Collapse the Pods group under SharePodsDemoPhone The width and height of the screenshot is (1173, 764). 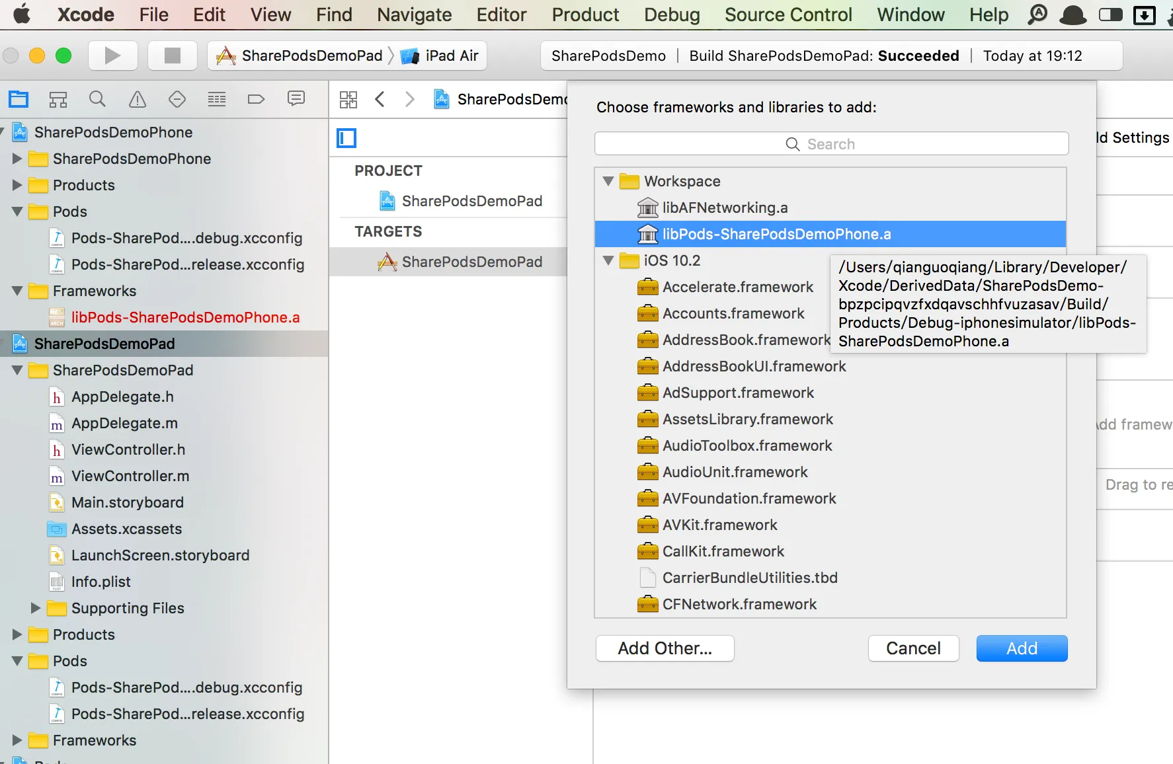tap(17, 211)
